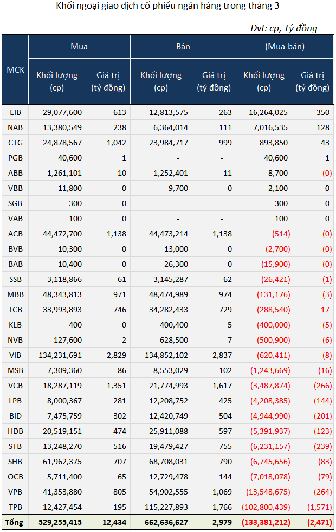Image resolution: width=336 pixels, height=532 pixels.
Task: Select the Mua header cell
Action: point(79,47)
